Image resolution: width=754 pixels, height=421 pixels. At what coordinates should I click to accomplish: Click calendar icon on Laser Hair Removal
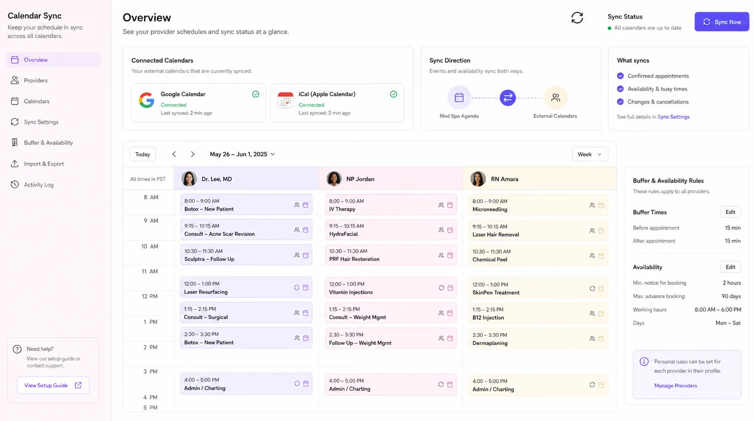[x=601, y=231]
